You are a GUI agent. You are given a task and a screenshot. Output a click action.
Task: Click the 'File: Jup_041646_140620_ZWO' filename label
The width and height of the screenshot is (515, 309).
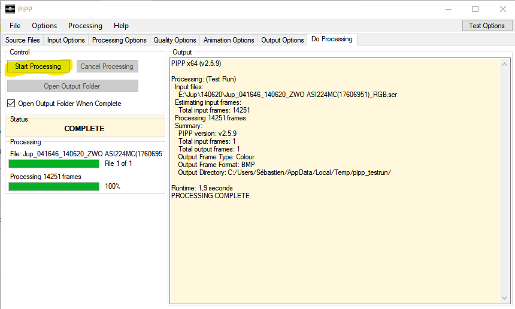(x=87, y=154)
